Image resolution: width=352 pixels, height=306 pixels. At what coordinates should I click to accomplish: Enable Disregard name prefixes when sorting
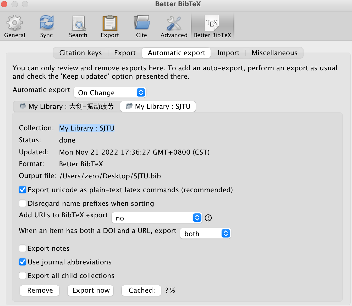pos(23,203)
